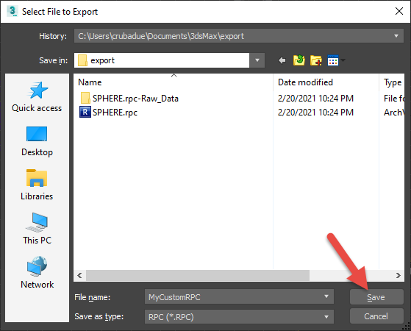411x331 pixels.
Task: Click the export folder name in Save in
Action: (x=102, y=60)
